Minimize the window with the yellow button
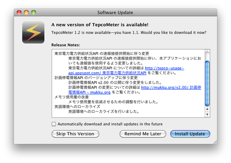 tap(27, 12)
